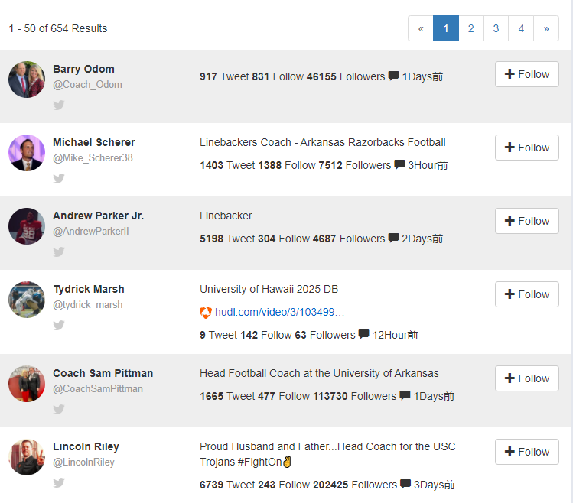
Task: Open Andrew Parker Jr. name link
Action: coord(98,216)
